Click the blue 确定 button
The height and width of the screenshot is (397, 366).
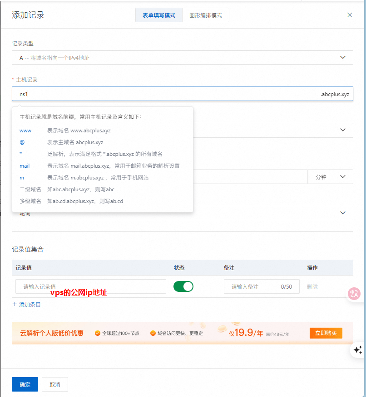pos(25,384)
